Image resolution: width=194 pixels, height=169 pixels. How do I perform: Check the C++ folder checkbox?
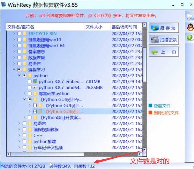pyautogui.click(x=24, y=135)
